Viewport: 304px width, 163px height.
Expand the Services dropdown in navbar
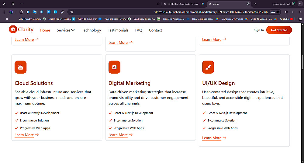point(66,30)
